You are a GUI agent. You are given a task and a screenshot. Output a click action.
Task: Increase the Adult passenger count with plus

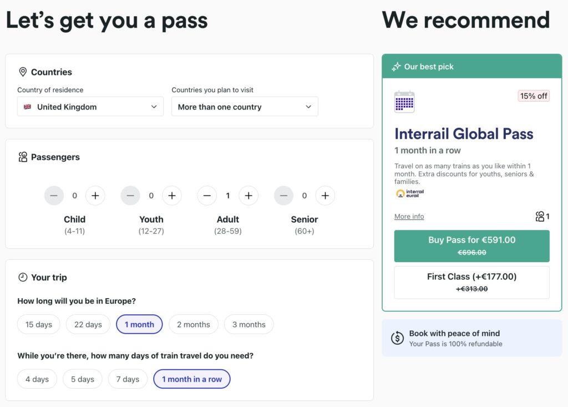248,195
